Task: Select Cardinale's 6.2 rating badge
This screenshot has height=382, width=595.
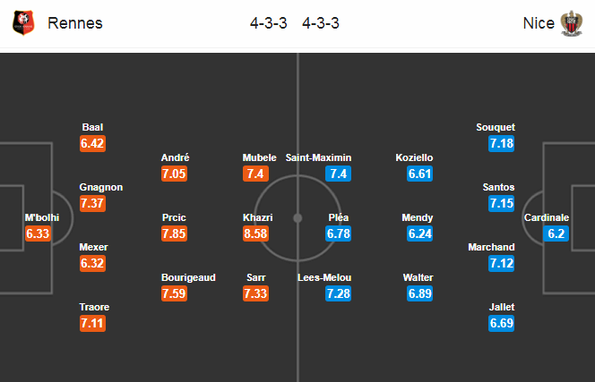Action: (x=556, y=233)
